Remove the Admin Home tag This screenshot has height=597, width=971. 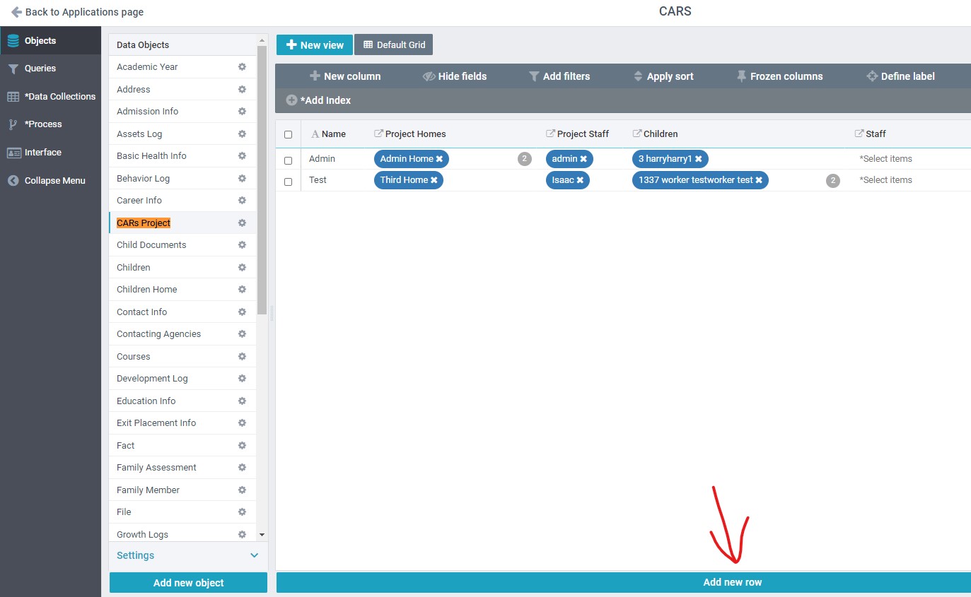pos(439,159)
